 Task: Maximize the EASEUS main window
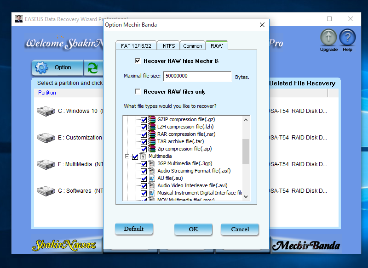(x=329, y=19)
